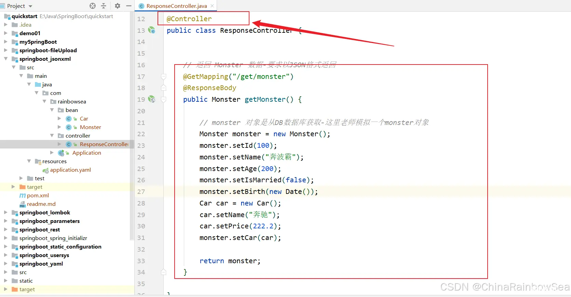Click the Monster class icon in tree
Screen dimensions: 571x297
click(x=69, y=127)
